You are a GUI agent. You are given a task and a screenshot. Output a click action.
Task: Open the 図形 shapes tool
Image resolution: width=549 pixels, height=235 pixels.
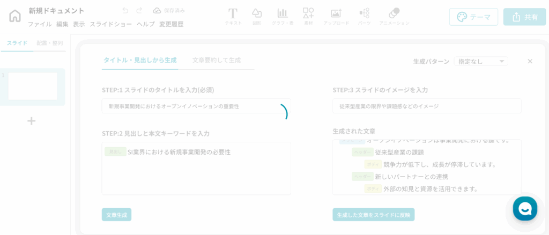coord(257,17)
